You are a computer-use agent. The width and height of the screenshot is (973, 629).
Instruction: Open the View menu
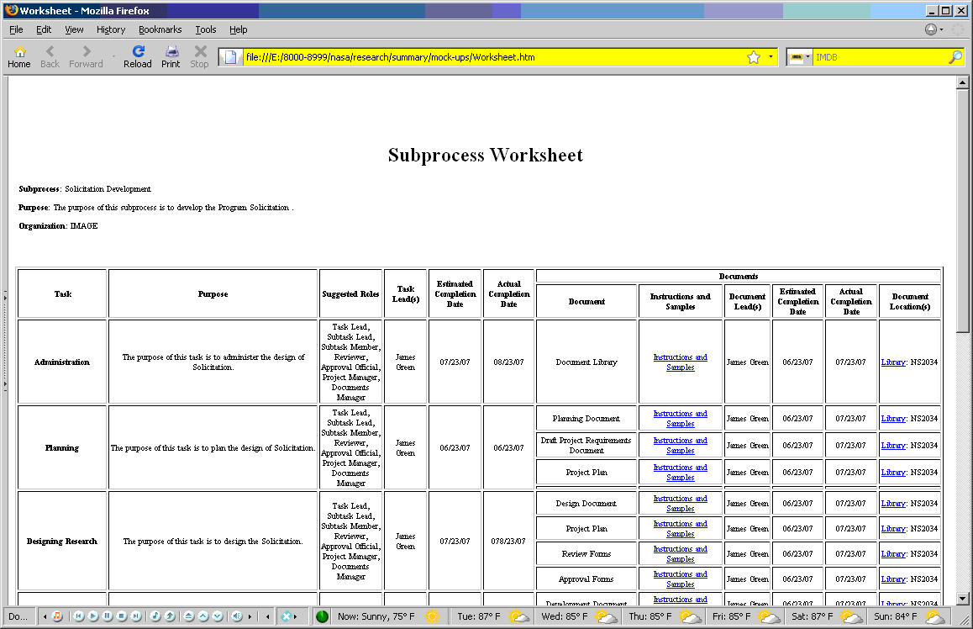(74, 29)
